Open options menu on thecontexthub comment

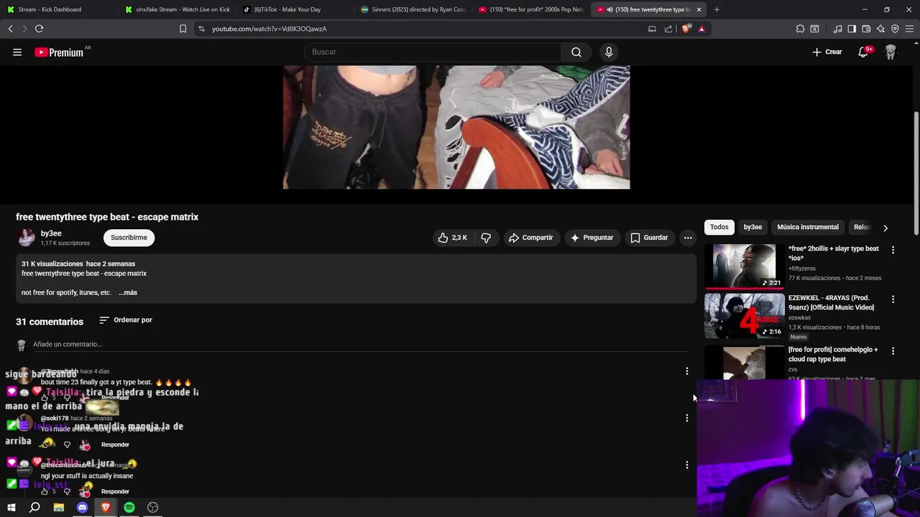686,465
